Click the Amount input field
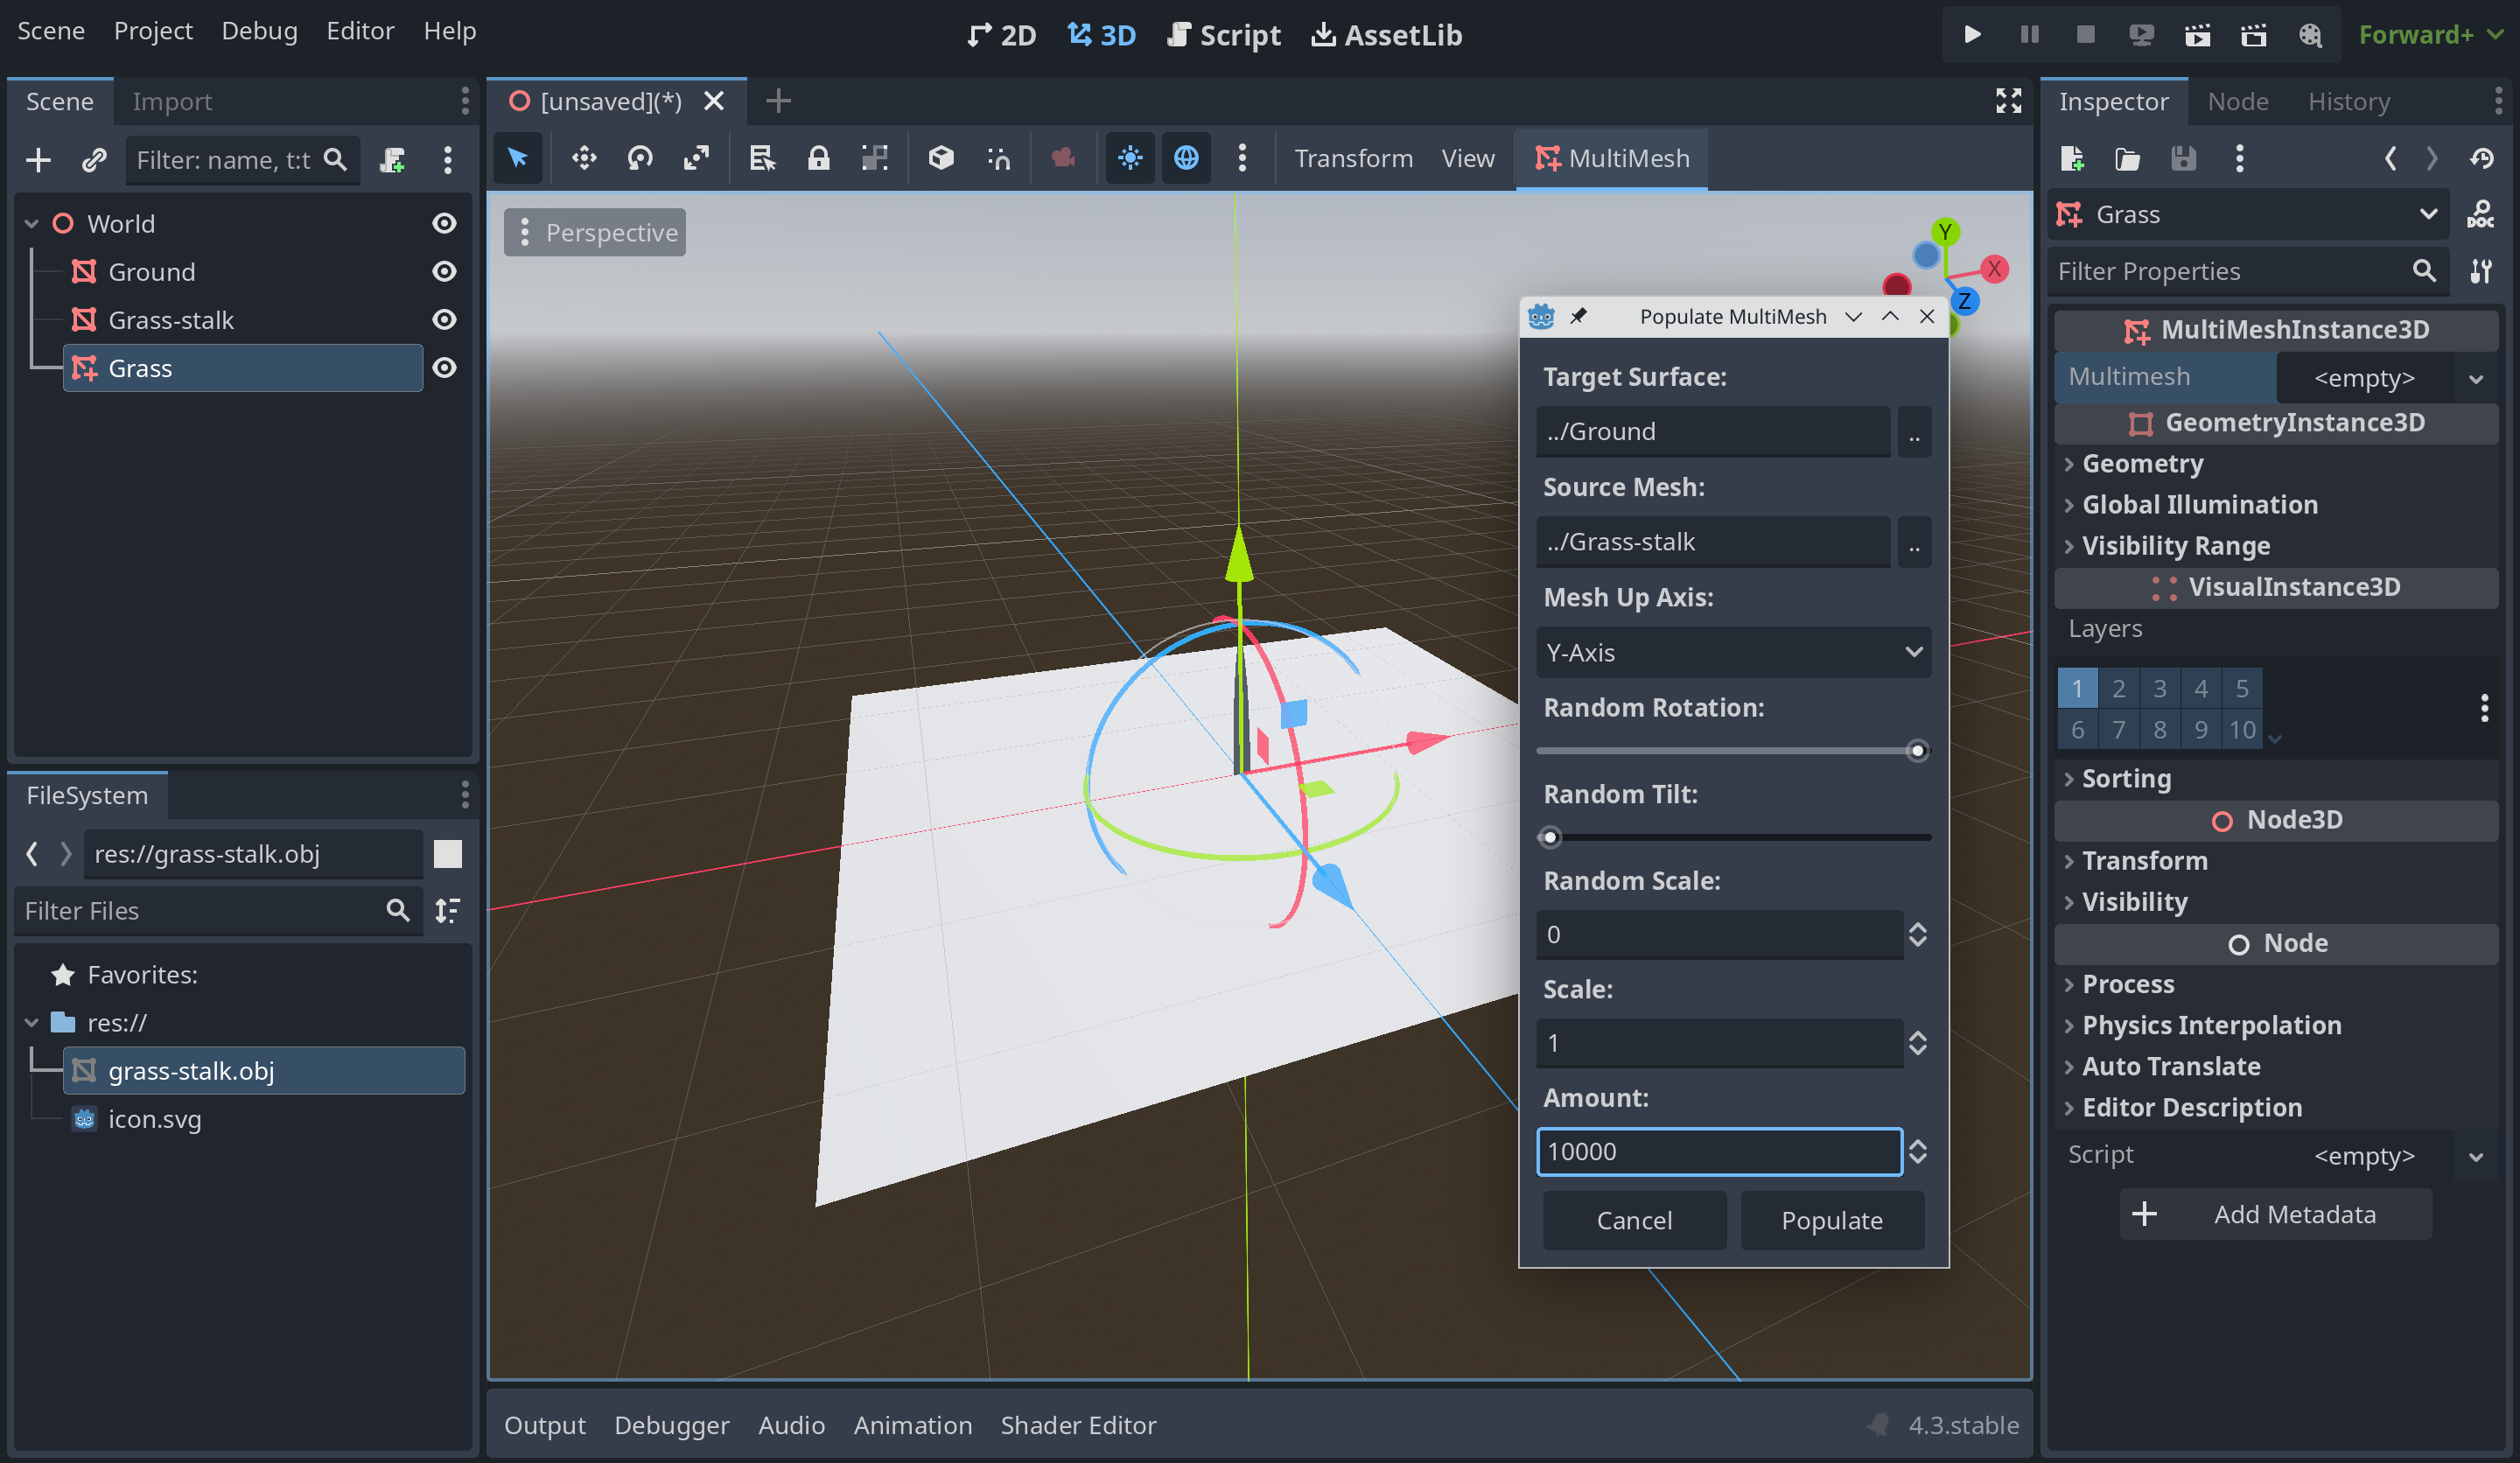 tap(1719, 1151)
